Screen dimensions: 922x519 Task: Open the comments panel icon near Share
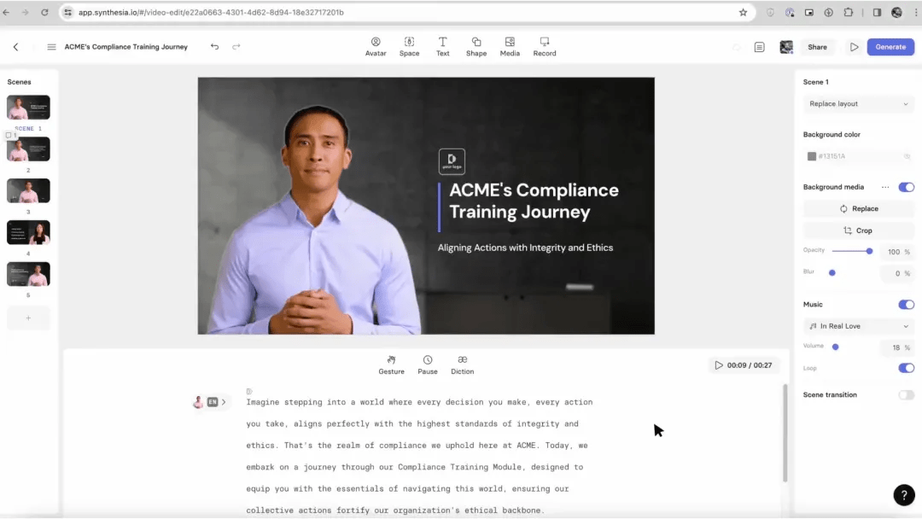click(x=759, y=46)
